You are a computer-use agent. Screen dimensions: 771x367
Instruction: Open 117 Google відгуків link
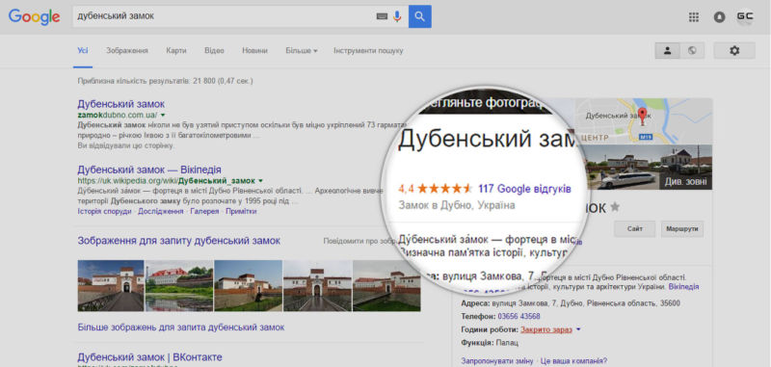(524, 189)
